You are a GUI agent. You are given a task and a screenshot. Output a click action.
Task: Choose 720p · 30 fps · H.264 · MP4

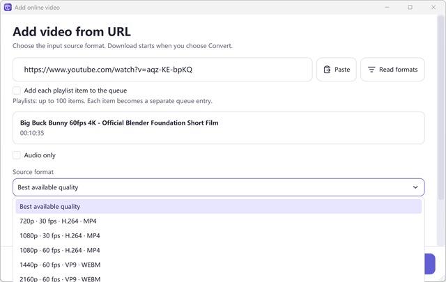click(x=218, y=221)
